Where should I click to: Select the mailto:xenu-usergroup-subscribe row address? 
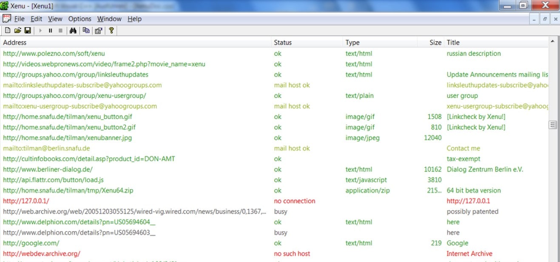coord(80,106)
